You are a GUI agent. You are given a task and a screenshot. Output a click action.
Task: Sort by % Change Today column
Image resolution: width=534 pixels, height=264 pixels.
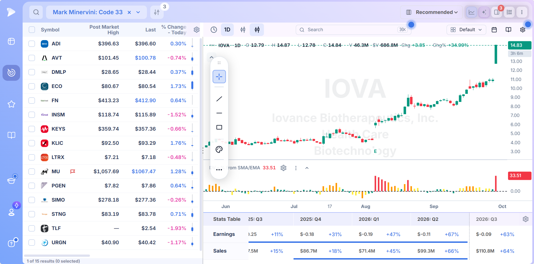(174, 30)
